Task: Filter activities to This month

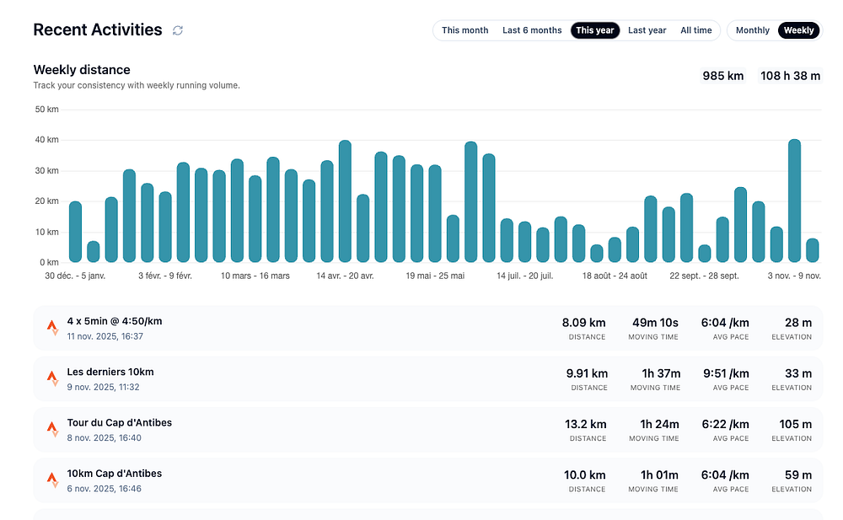Action: [464, 30]
